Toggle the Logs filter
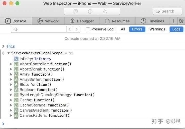The width and height of the screenshot is (185, 129). 176,29
